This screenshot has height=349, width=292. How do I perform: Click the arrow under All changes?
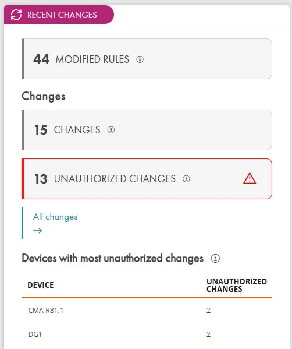click(38, 231)
